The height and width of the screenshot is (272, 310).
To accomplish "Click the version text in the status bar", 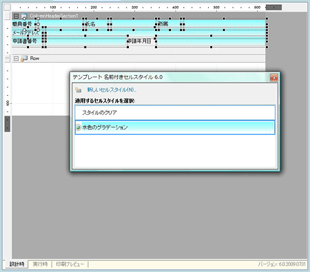I will [282, 264].
